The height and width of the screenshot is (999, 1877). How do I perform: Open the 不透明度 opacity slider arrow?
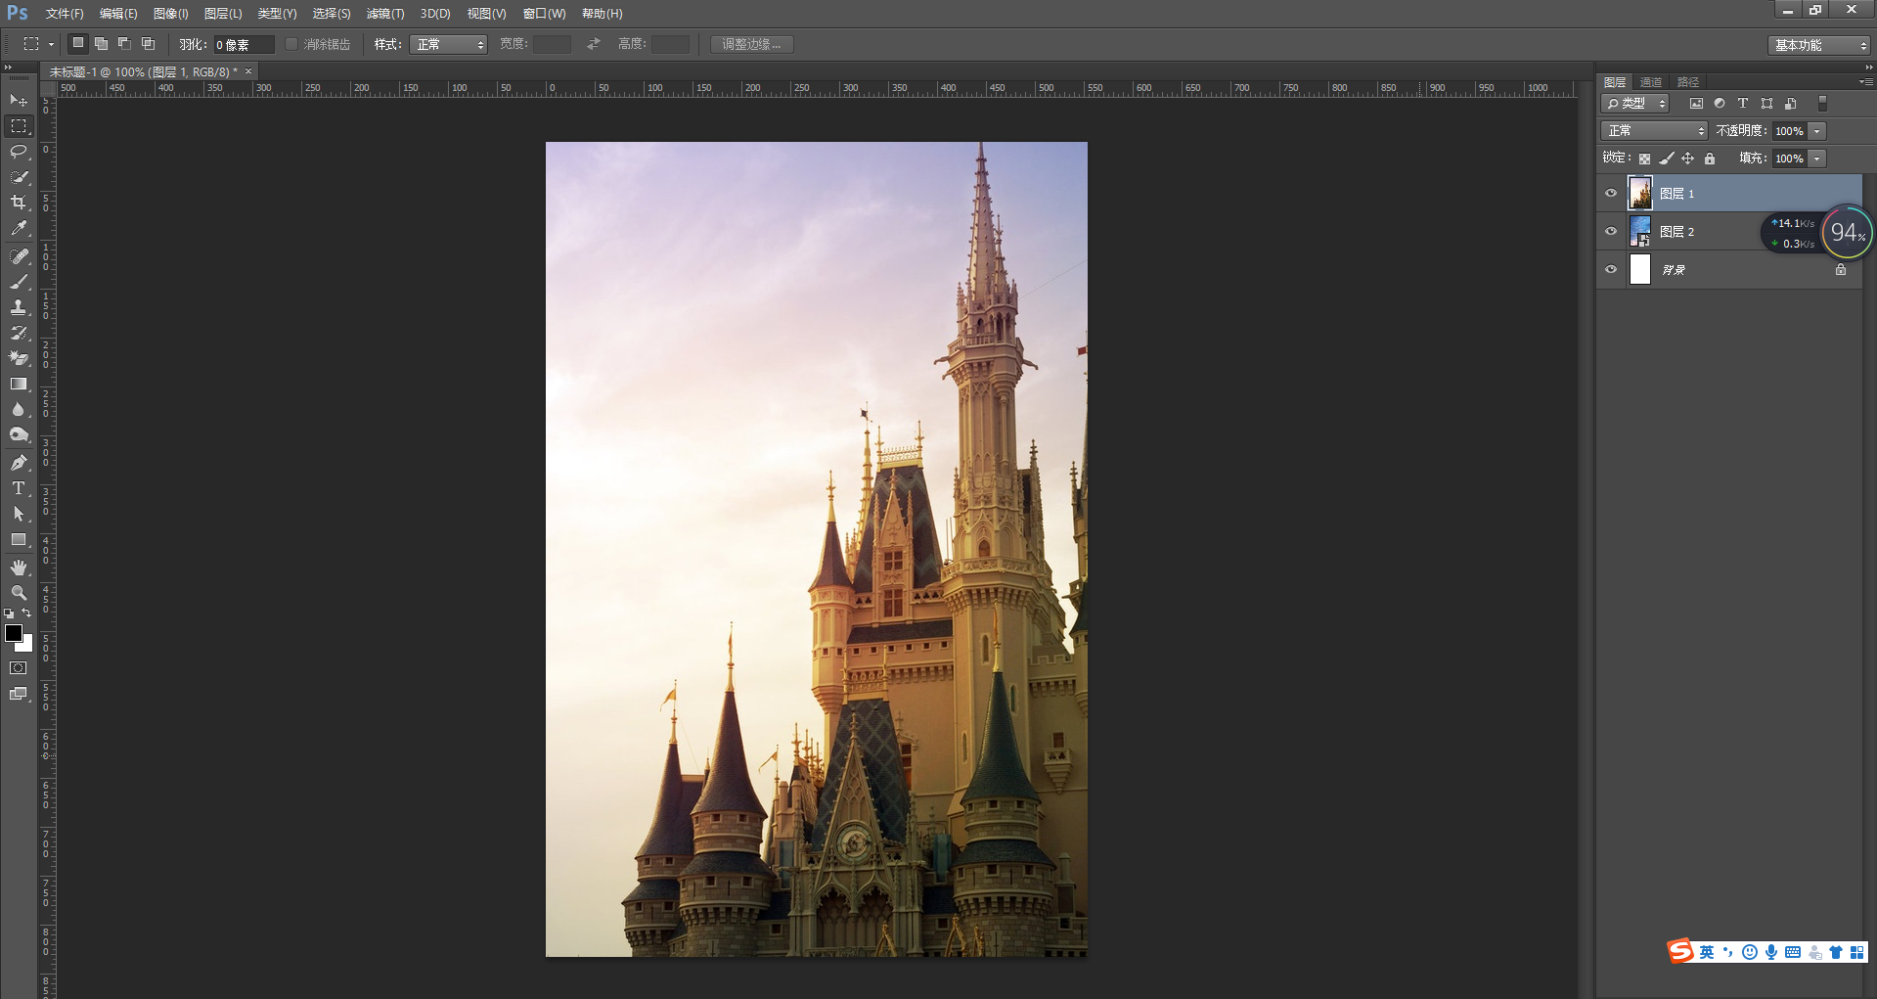1817,131
